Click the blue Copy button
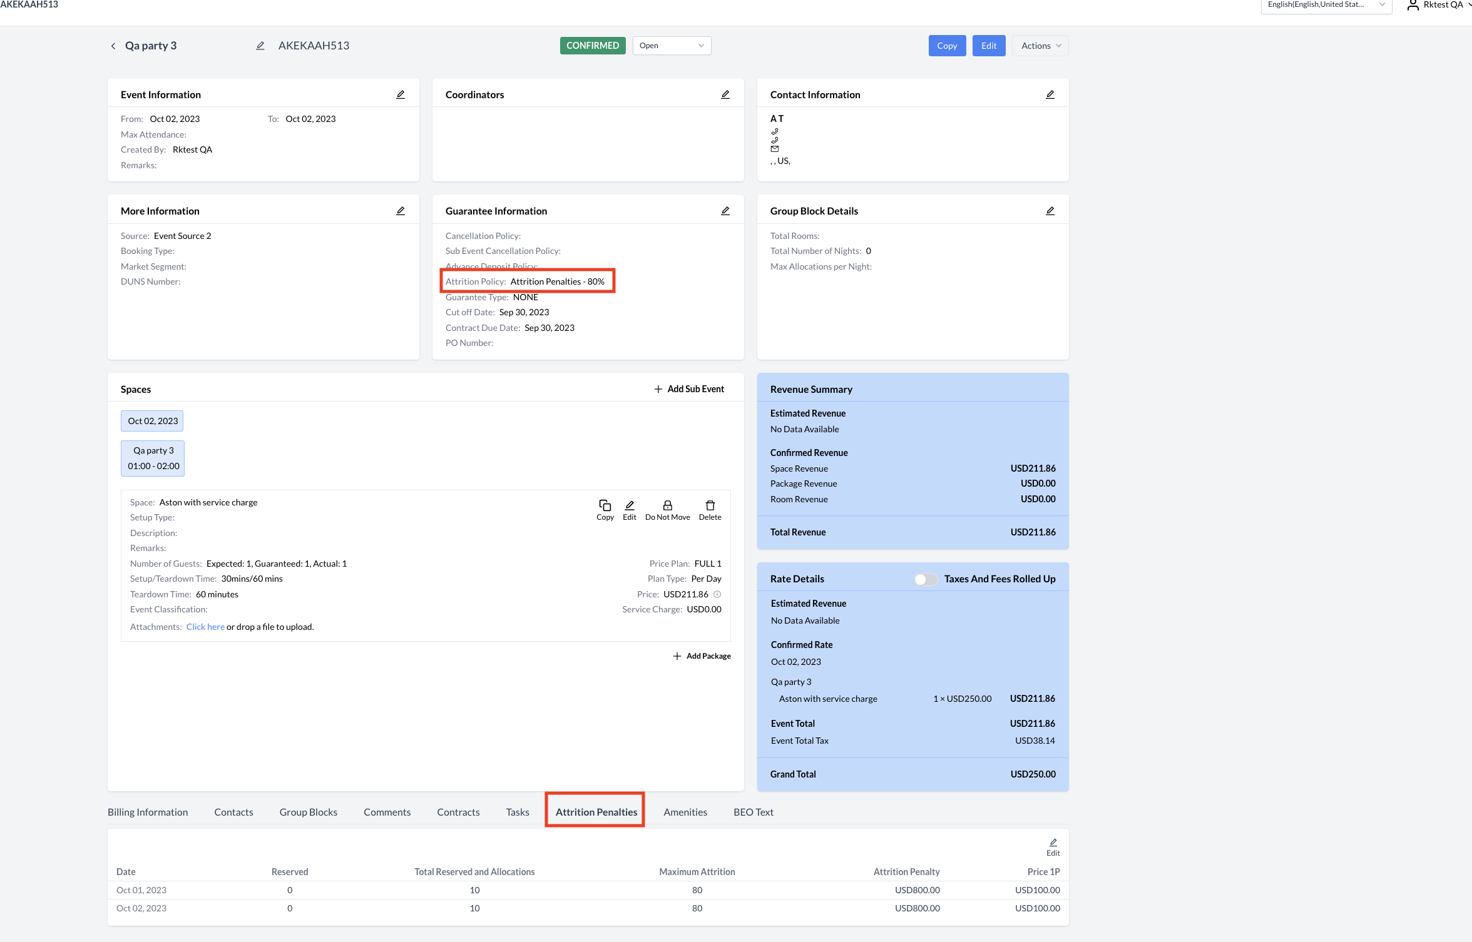Viewport: 1472px width, 942px height. coord(947,46)
